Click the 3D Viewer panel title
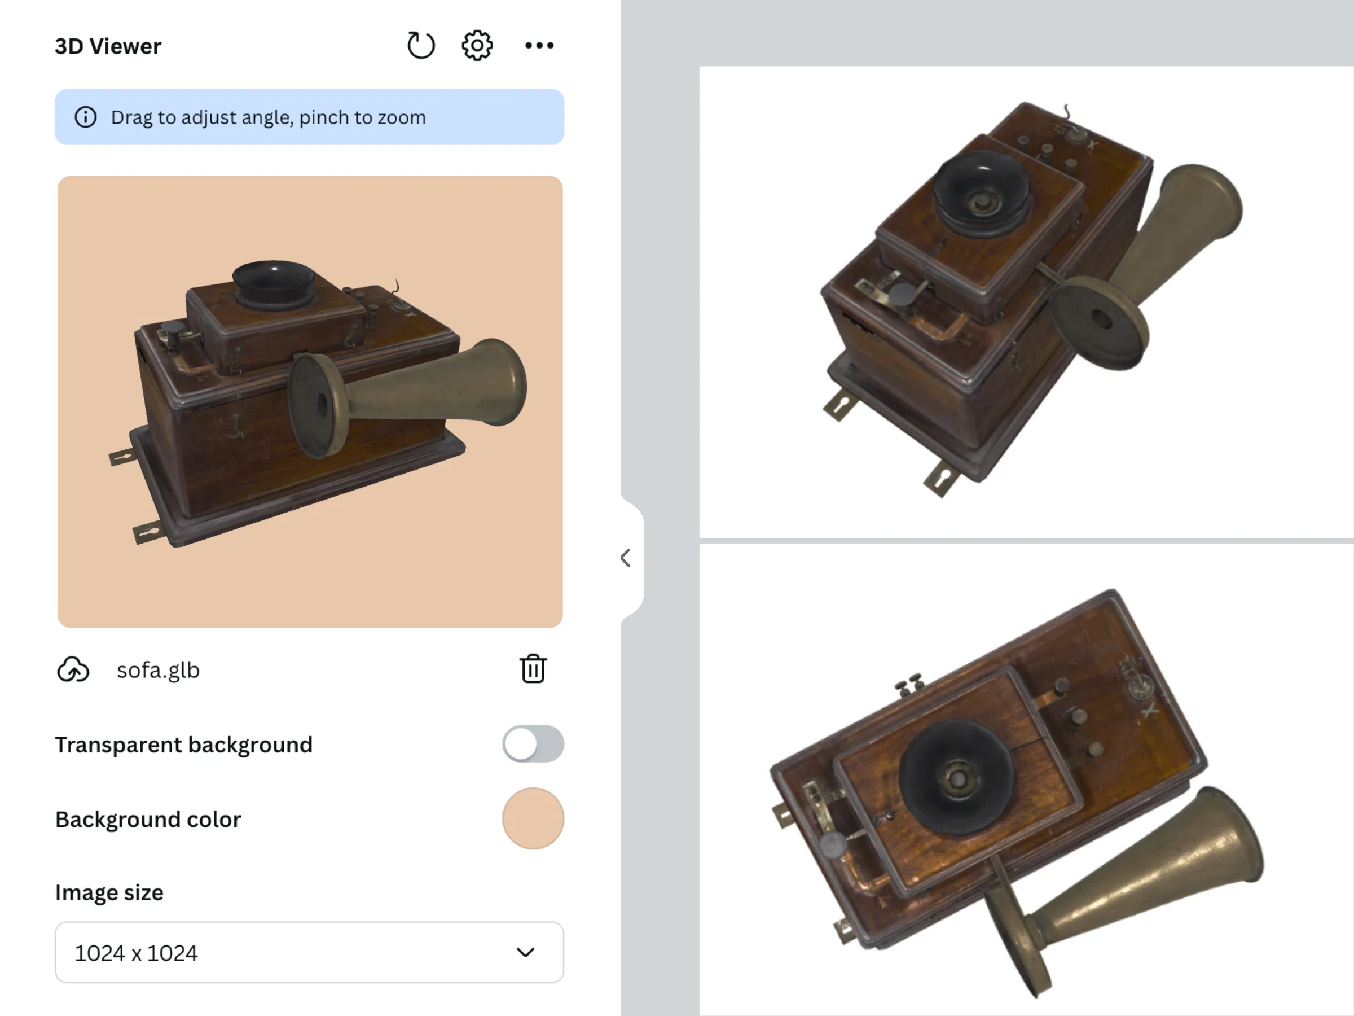This screenshot has height=1016, width=1354. coord(108,46)
